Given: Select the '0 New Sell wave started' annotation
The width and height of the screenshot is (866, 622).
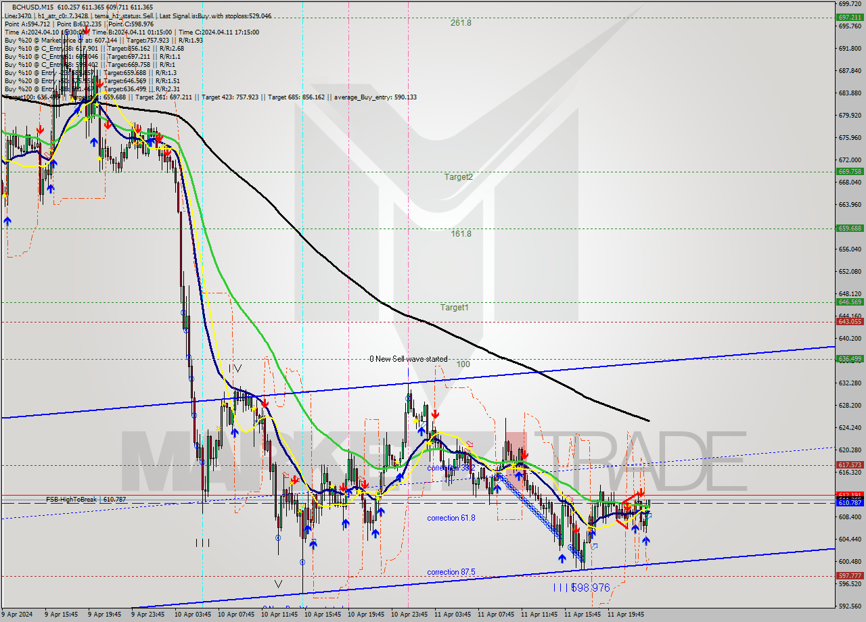Looking at the screenshot, I should (408, 359).
